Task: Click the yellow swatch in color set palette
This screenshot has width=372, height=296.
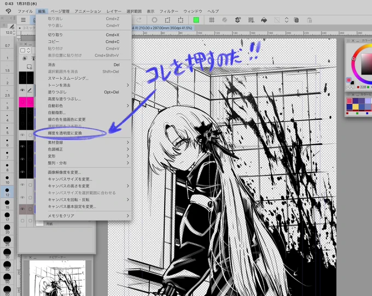Action: (356, 107)
